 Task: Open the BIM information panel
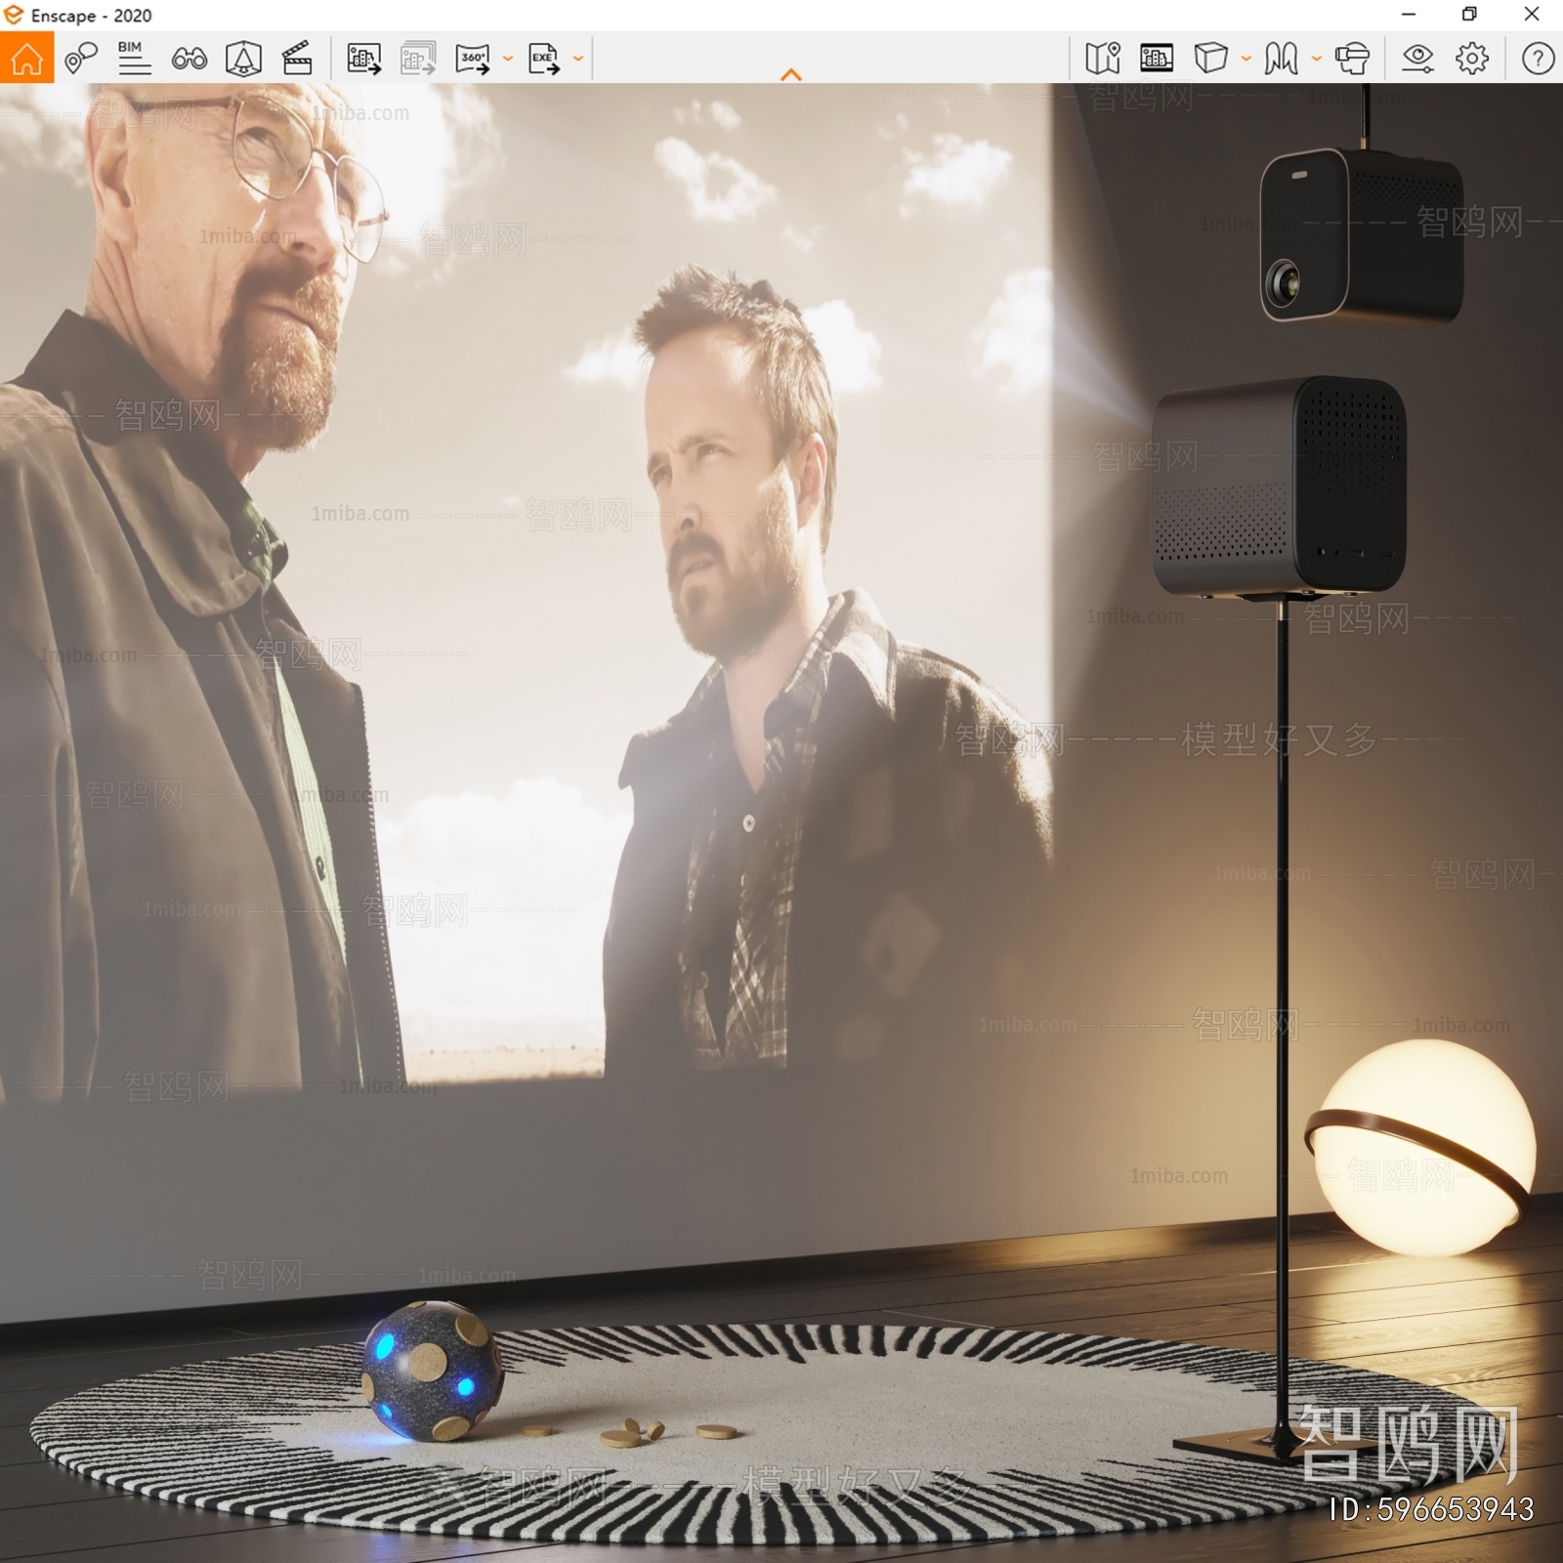[x=134, y=59]
